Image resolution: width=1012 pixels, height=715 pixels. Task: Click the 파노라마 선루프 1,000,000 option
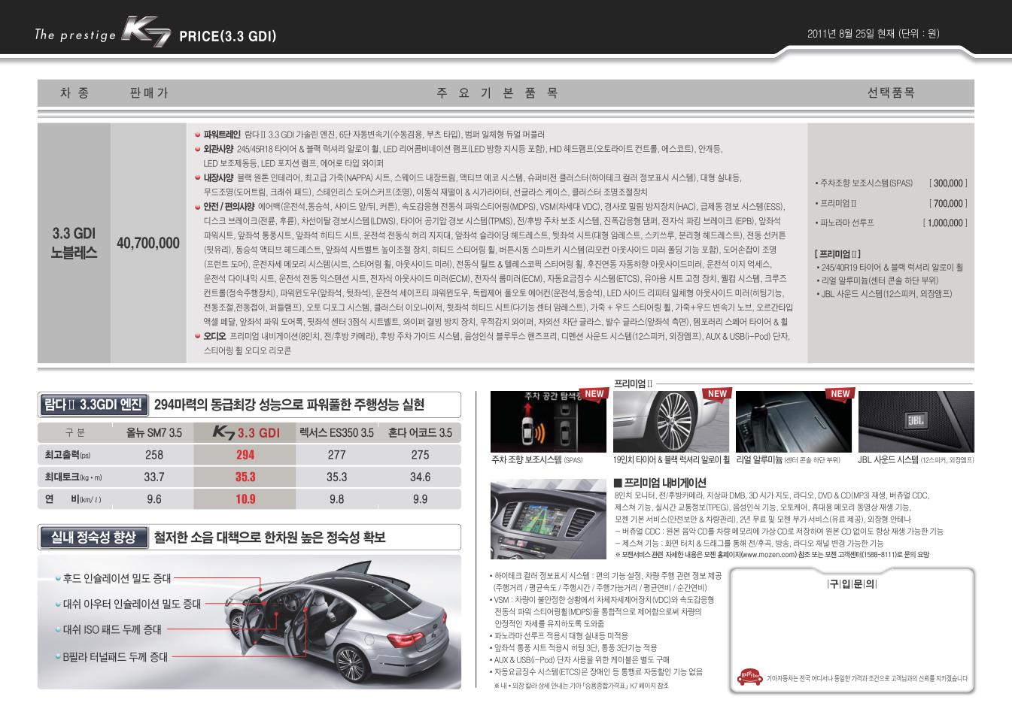coord(891,223)
